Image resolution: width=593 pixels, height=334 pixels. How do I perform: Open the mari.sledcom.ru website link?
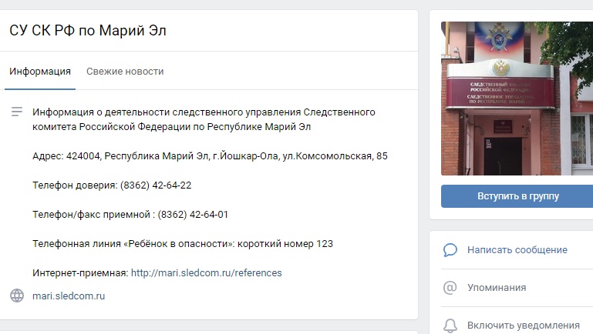pyautogui.click(x=69, y=296)
